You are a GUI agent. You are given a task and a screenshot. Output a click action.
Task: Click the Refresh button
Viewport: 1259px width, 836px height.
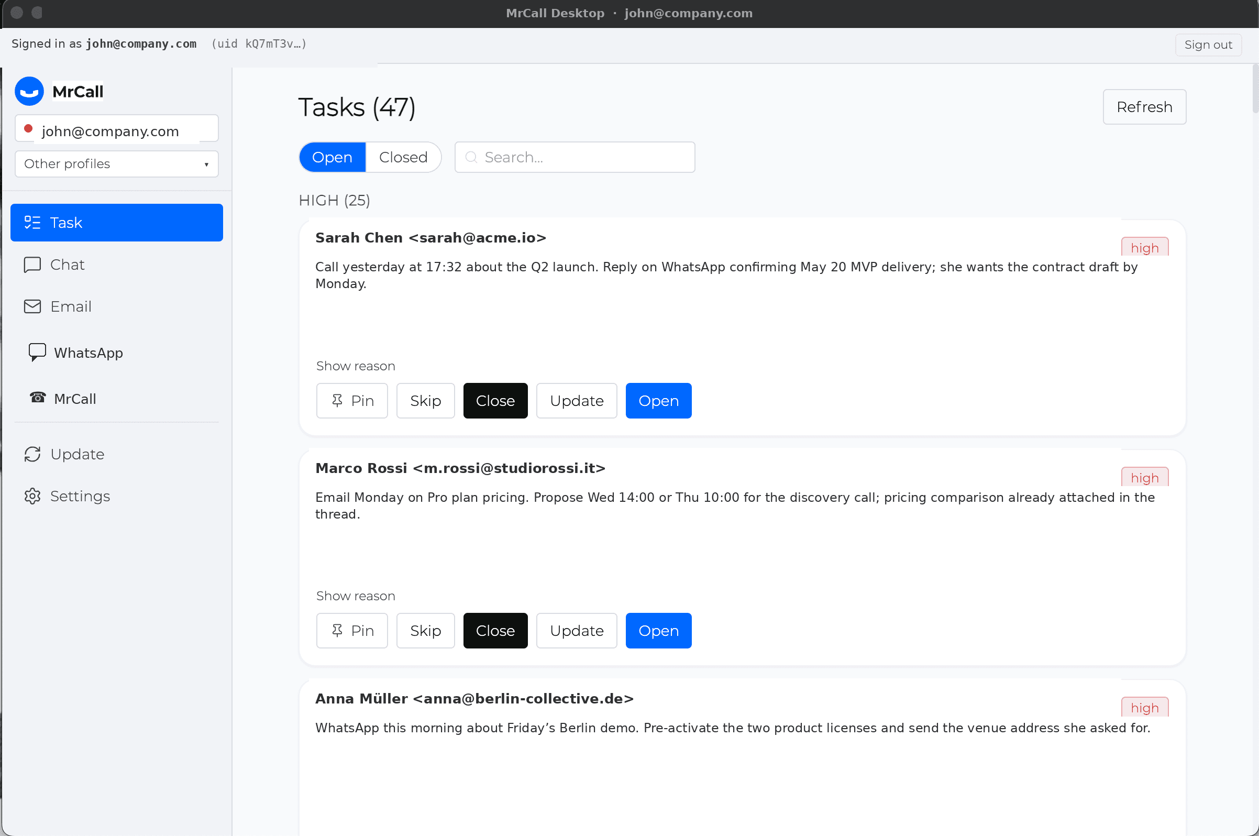coord(1144,107)
